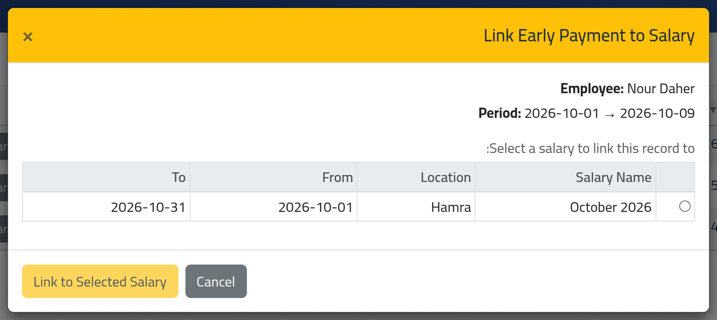Screen dimensions: 717x320
Task: Click the Location column header
Action: click(416, 177)
